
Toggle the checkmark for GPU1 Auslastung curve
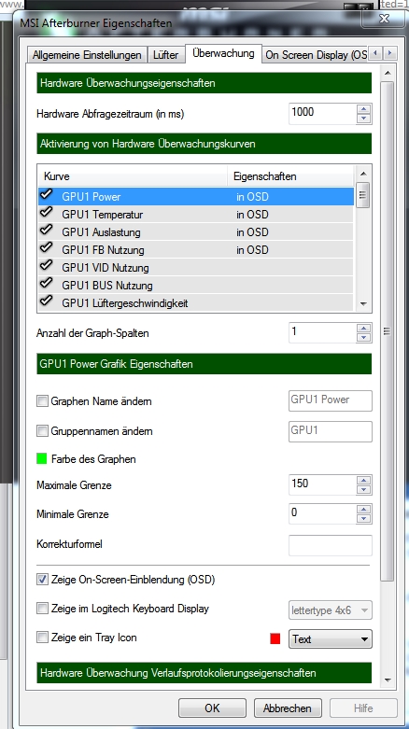[46, 231]
